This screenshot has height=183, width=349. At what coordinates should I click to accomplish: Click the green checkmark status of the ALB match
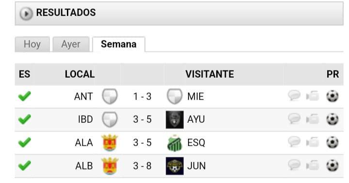(x=25, y=166)
